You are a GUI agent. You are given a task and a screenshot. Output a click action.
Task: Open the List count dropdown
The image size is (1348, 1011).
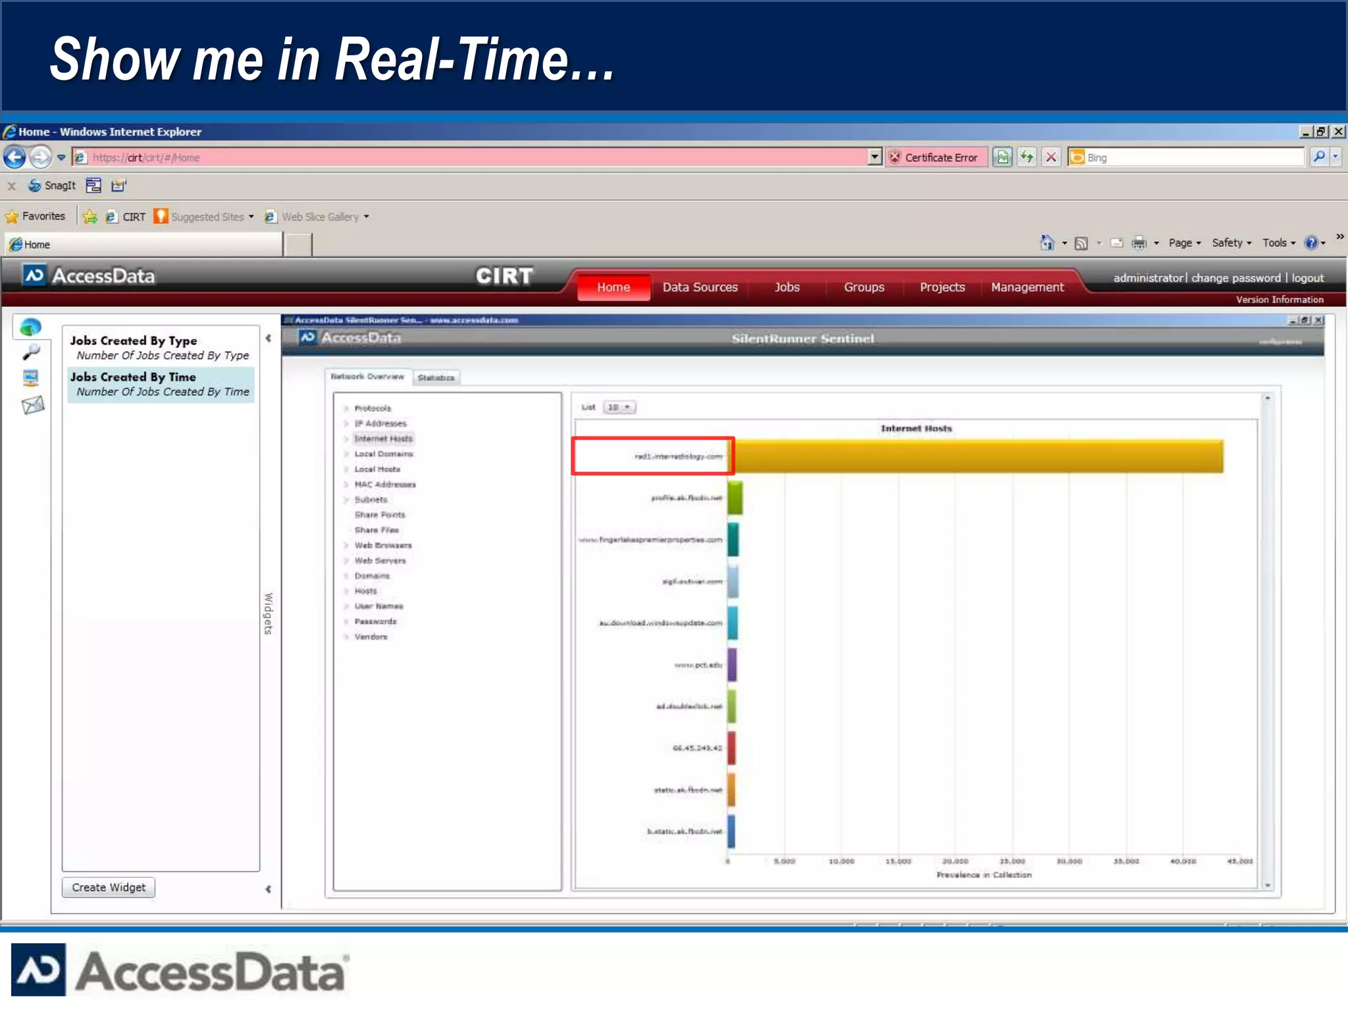click(x=619, y=407)
